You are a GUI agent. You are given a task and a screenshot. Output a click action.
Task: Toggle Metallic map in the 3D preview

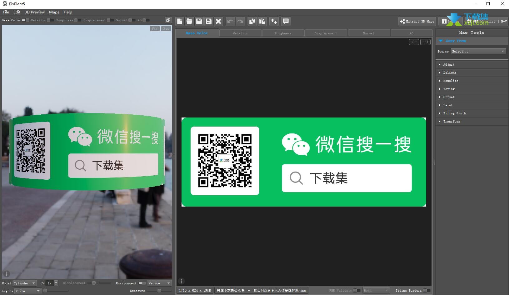click(50, 20)
